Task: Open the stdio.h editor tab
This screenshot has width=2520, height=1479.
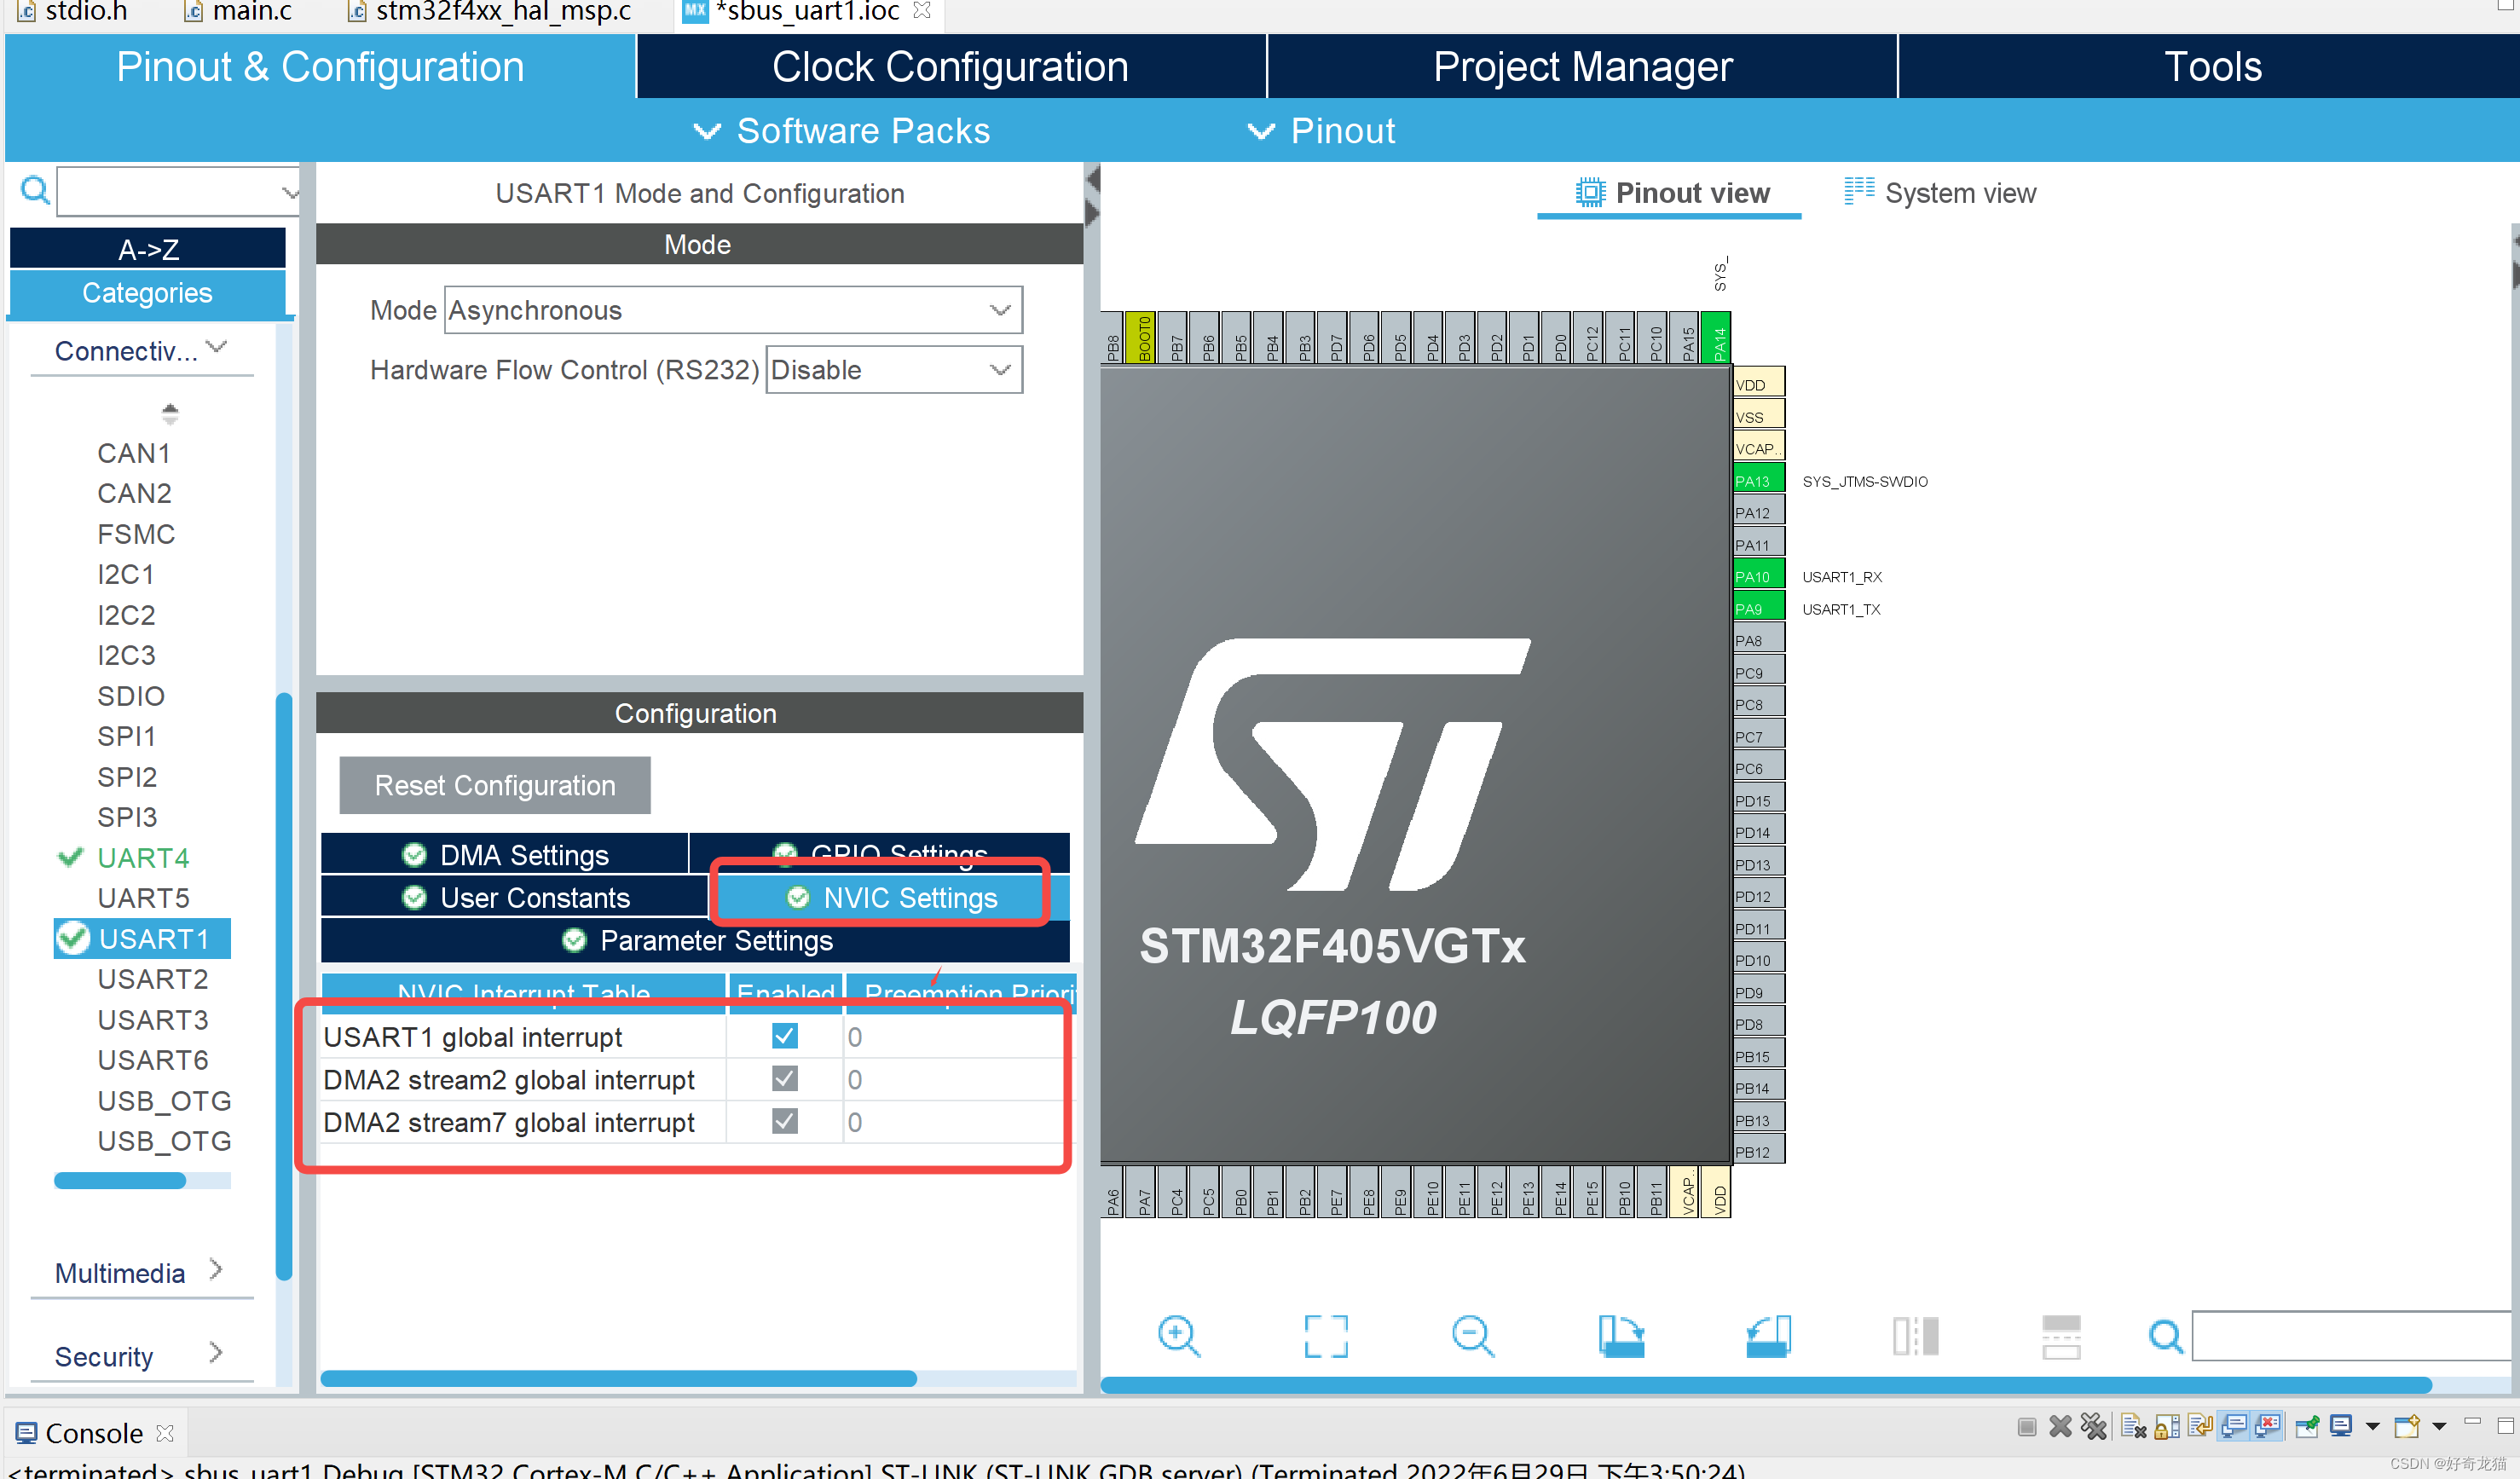Action: click(73, 11)
